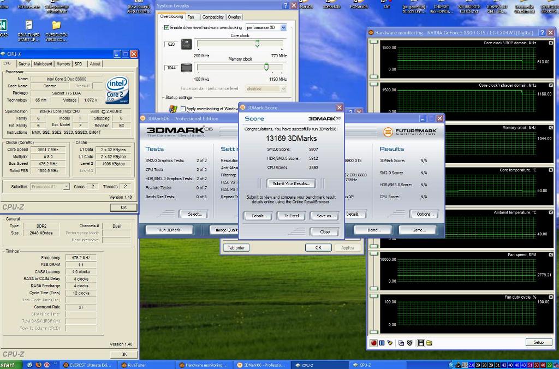Screen dimensions: 559x369
Task: Close the Memory clock graph
Action: (x=551, y=128)
